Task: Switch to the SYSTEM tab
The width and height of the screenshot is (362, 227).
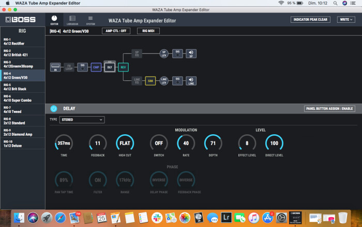Action: pyautogui.click(x=90, y=20)
